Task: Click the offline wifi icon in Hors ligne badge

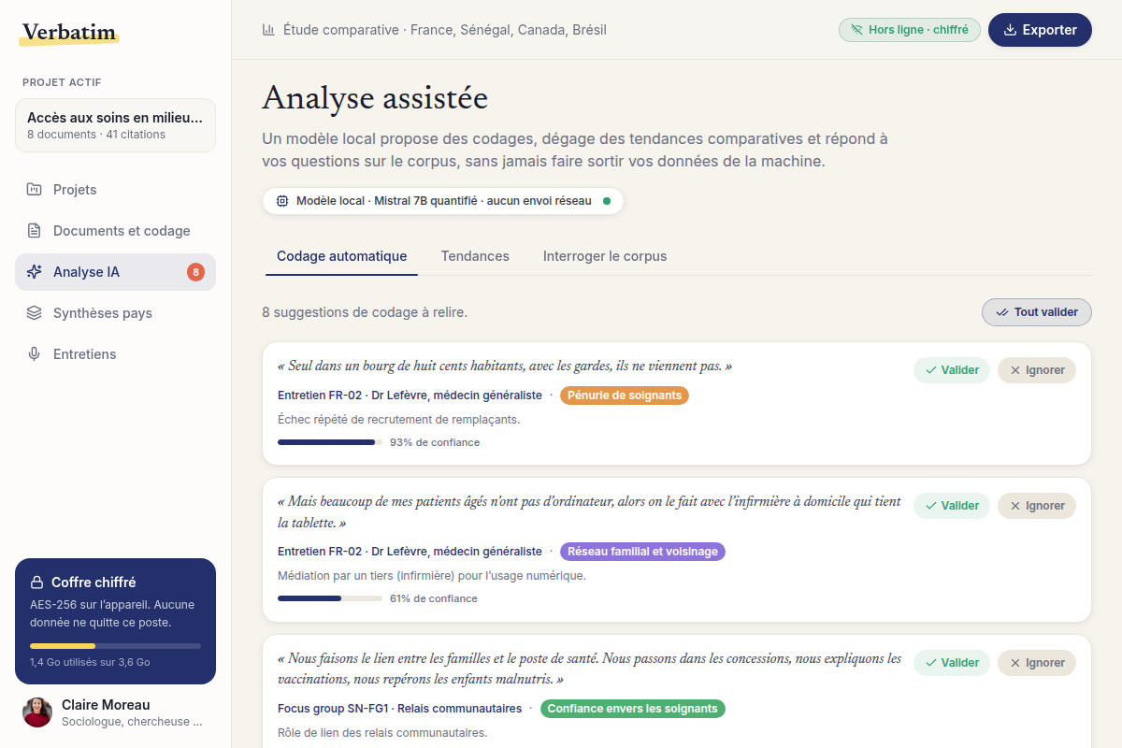Action: [x=856, y=30]
